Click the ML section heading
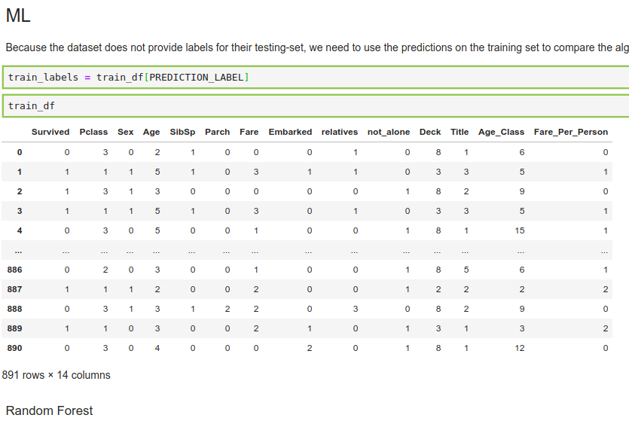Viewport: 629px width, 421px height. tap(18, 14)
